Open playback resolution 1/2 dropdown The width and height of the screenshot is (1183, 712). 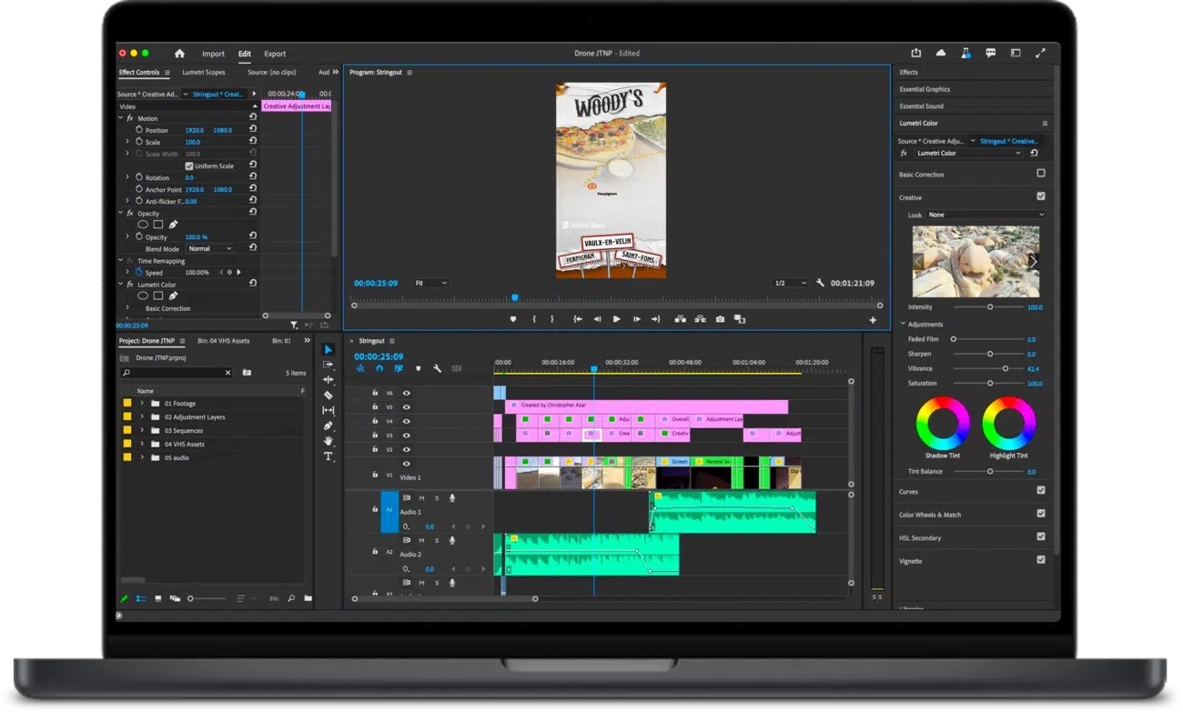pos(789,283)
